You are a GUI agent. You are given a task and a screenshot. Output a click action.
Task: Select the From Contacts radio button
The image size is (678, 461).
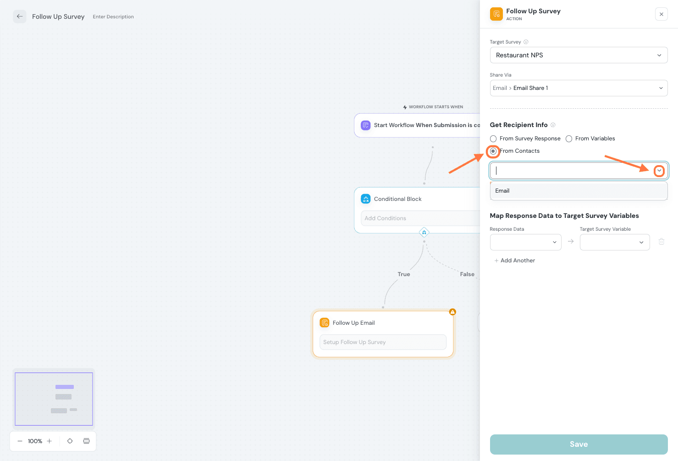click(x=493, y=151)
